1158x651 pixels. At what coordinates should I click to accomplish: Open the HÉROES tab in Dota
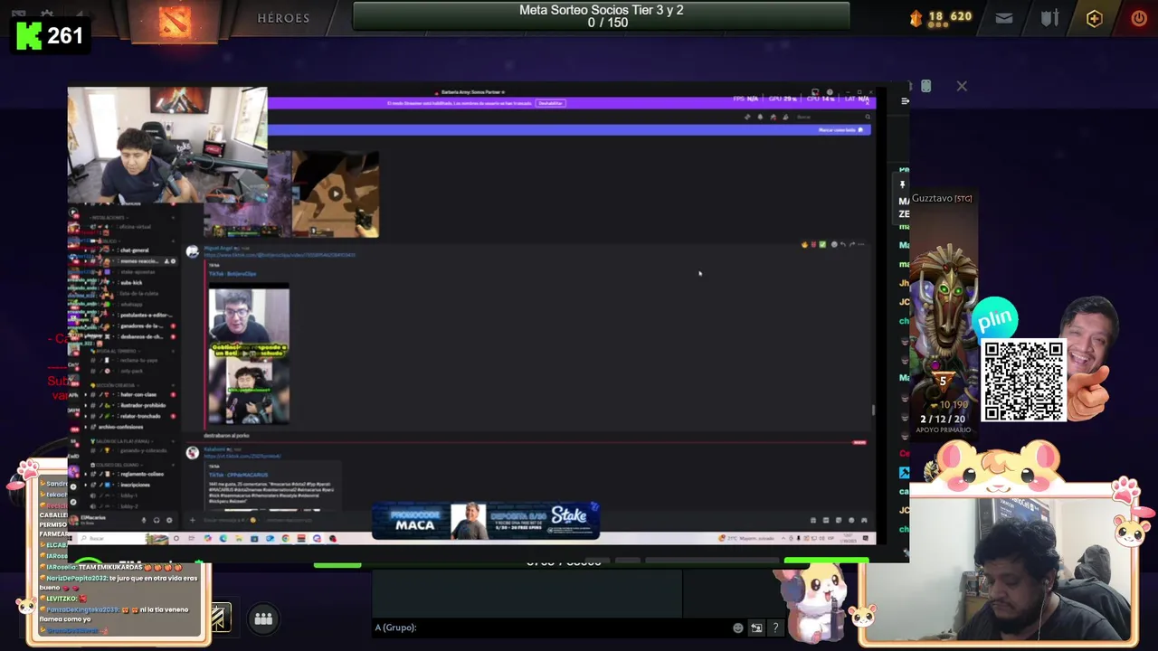click(x=283, y=18)
